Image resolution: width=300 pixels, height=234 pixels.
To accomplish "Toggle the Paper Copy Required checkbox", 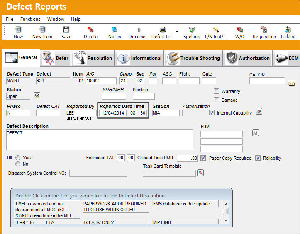I will pos(203,158).
